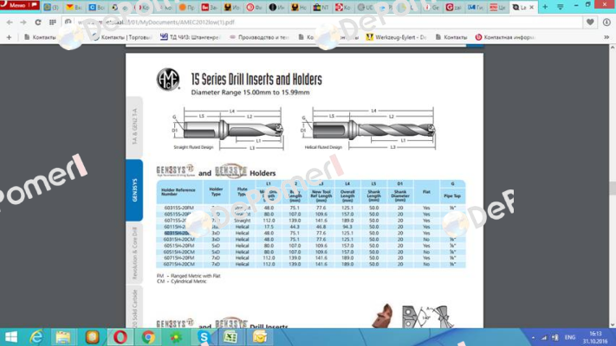Add a bookmark with the plus icon
The image size is (616, 346).
pos(9,37)
